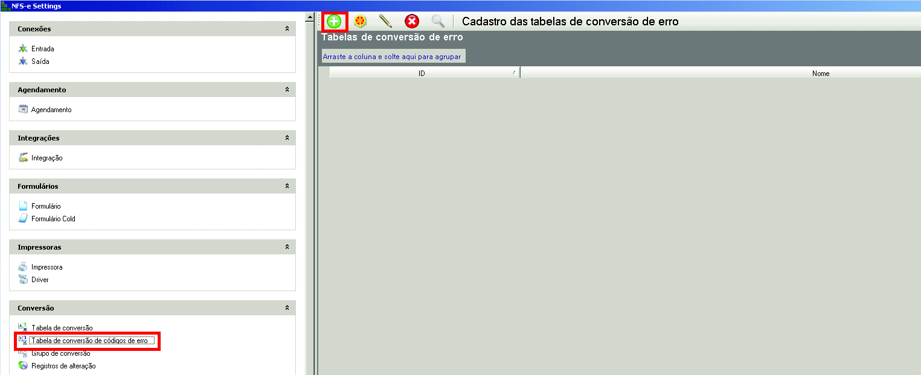Open Registros de alteração item
Image resolution: width=921 pixels, height=375 pixels.
tap(63, 366)
